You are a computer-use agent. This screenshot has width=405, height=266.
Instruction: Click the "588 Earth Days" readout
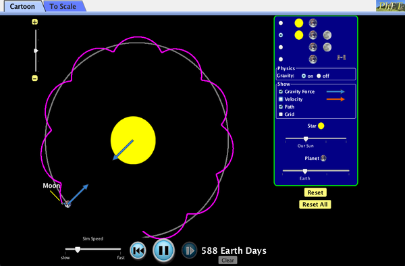tap(234, 250)
